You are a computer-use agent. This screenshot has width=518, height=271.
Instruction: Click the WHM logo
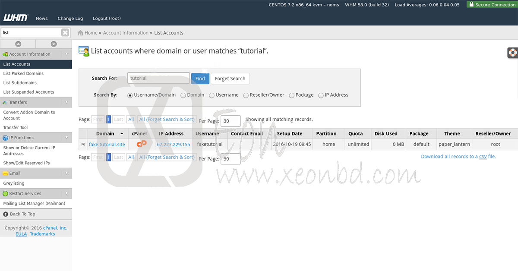click(x=16, y=18)
